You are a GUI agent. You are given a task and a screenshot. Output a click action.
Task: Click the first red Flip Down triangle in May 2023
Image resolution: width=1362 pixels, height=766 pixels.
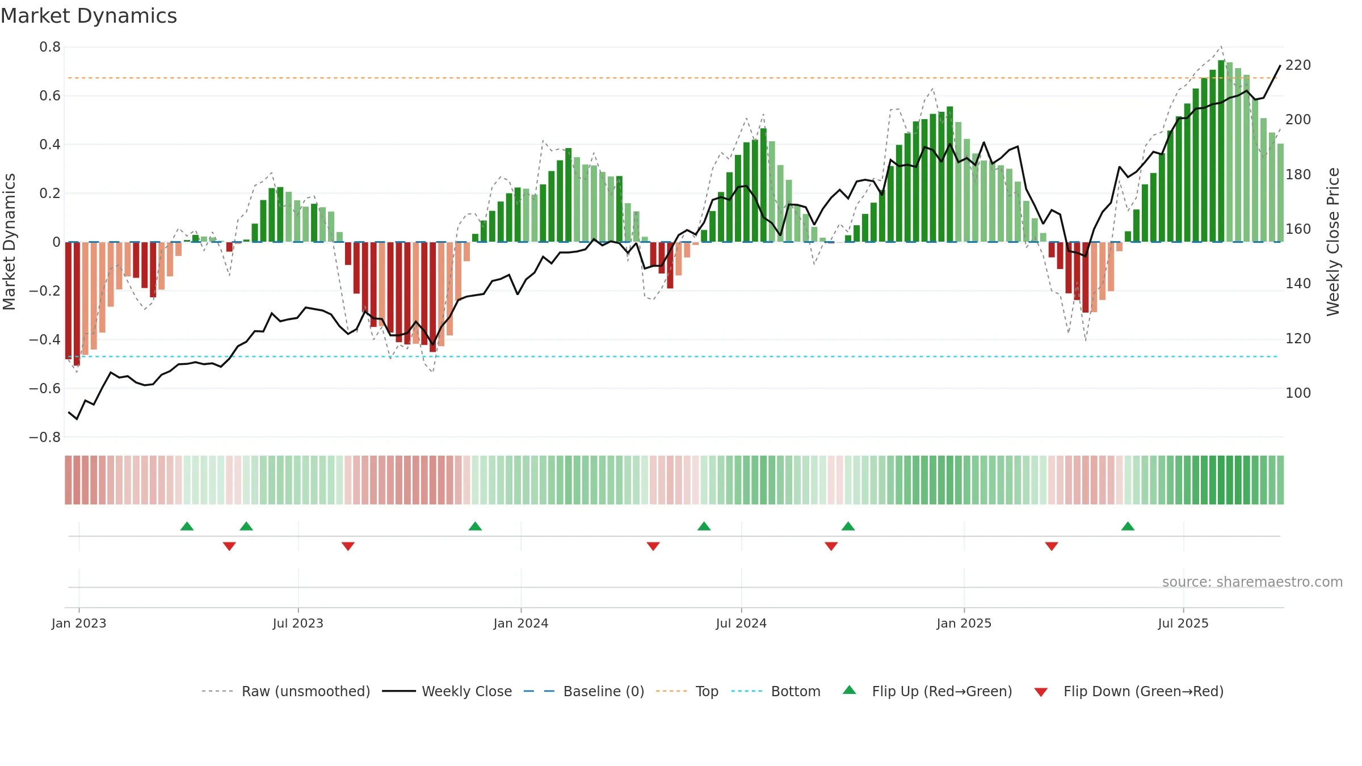pos(229,546)
